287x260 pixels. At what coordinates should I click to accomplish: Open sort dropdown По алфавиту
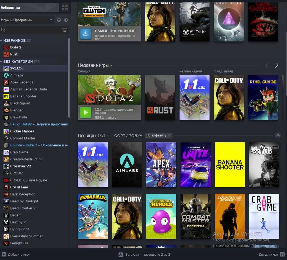tap(158, 135)
